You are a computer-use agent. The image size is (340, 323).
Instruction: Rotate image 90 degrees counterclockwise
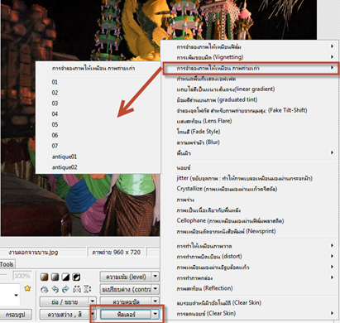(55, 289)
